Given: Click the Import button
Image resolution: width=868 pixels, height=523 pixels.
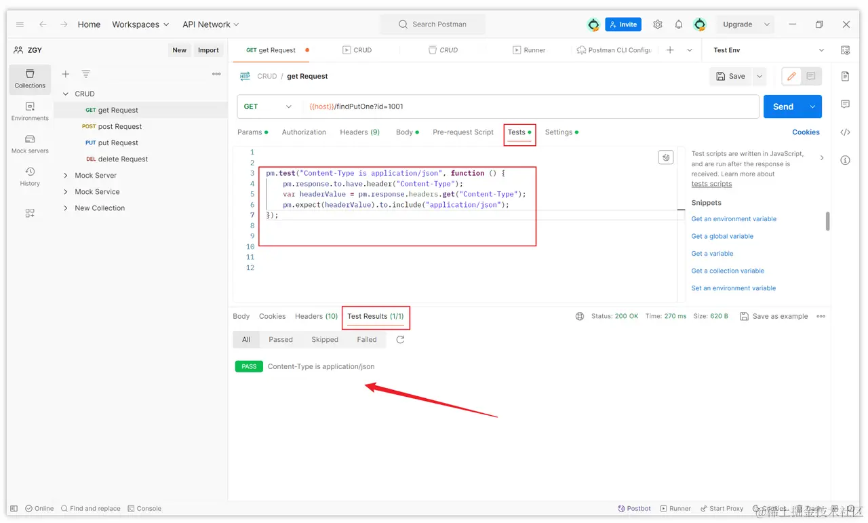Looking at the screenshot, I should point(208,50).
